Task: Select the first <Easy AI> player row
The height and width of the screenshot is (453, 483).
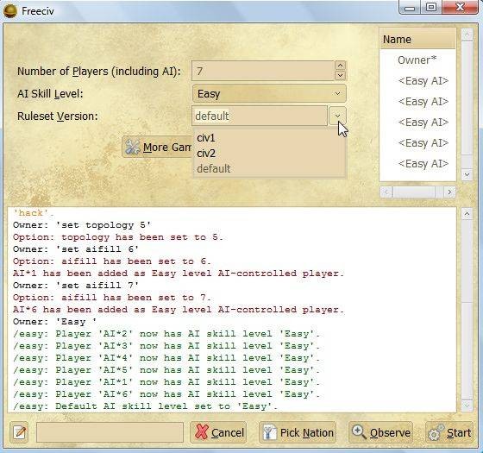Action: point(417,81)
